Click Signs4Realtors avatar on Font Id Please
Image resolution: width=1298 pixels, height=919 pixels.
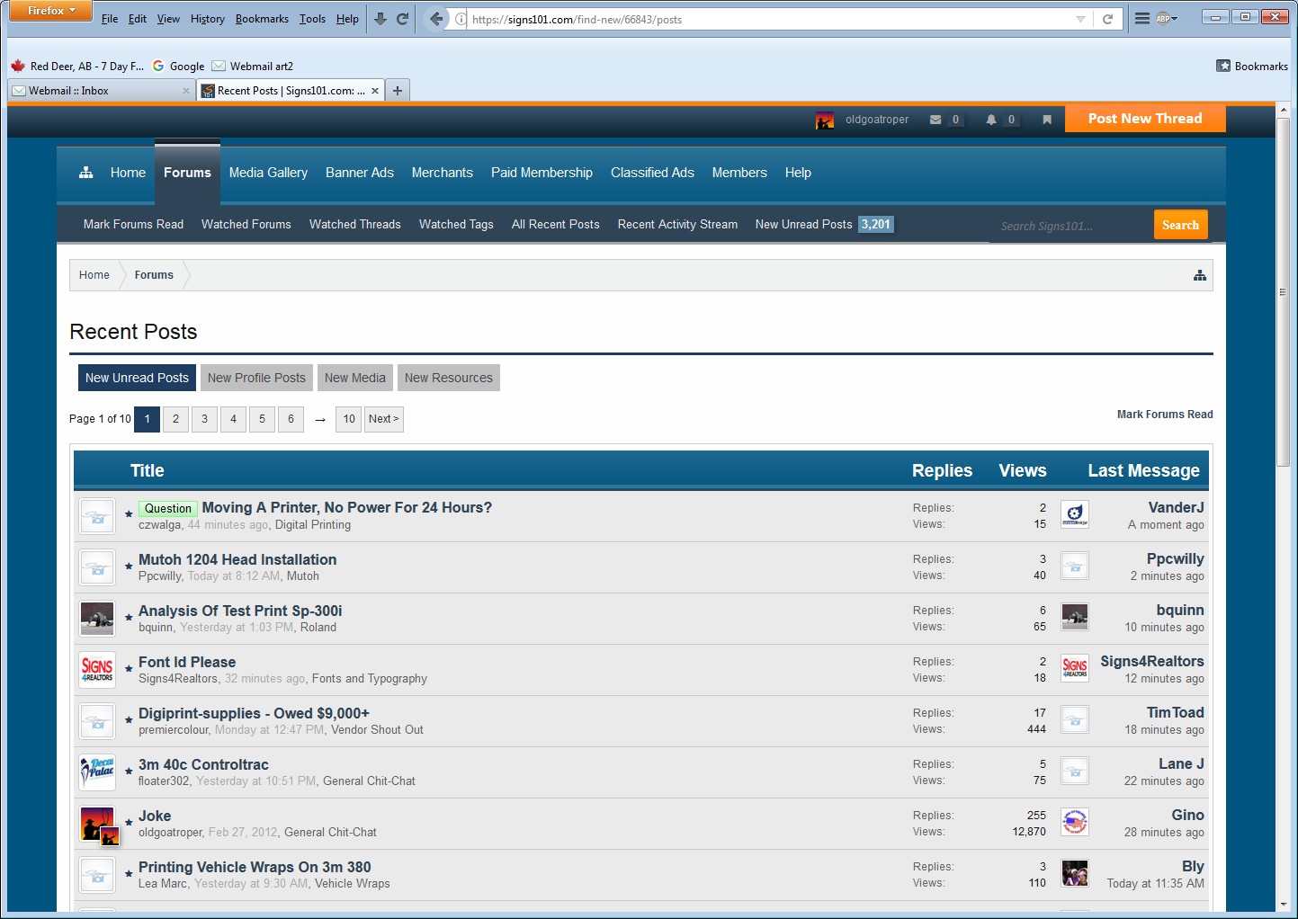coord(97,670)
